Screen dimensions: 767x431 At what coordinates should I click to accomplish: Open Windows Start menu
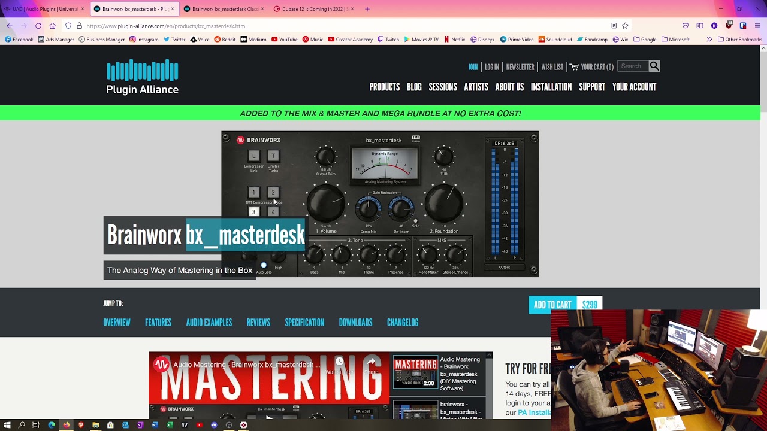(x=7, y=425)
